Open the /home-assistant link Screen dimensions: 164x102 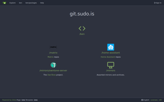pyautogui.click(x=111, y=53)
